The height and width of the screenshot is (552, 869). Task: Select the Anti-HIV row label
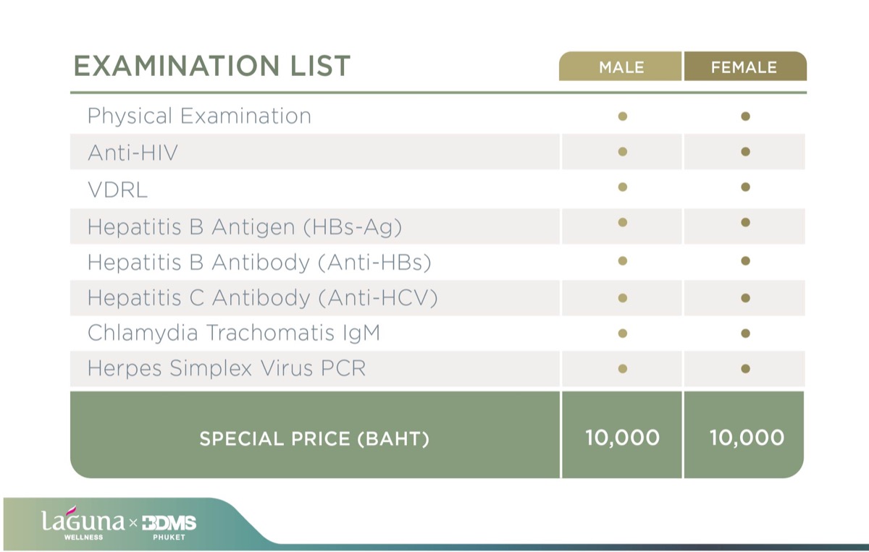[132, 153]
